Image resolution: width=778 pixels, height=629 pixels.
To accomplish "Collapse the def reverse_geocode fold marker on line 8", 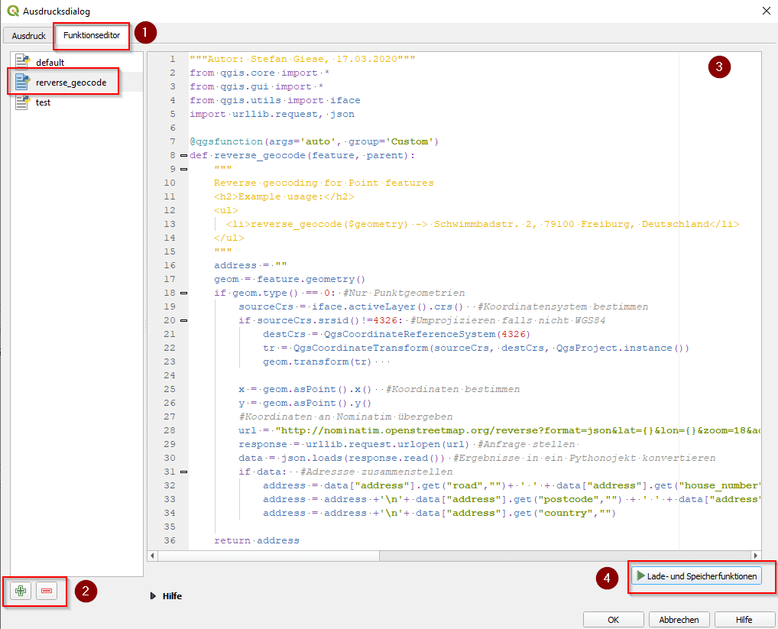I will click(183, 155).
